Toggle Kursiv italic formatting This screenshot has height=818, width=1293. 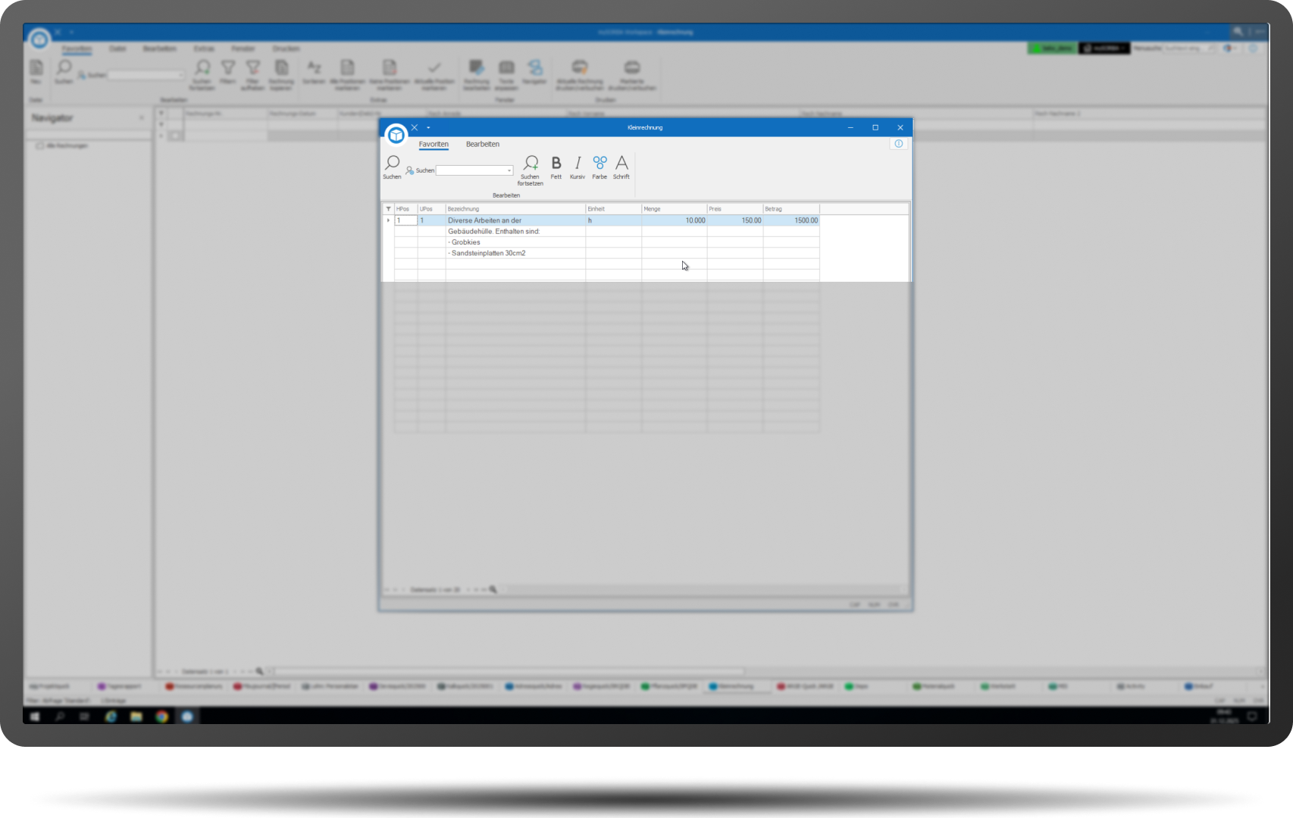[578, 164]
